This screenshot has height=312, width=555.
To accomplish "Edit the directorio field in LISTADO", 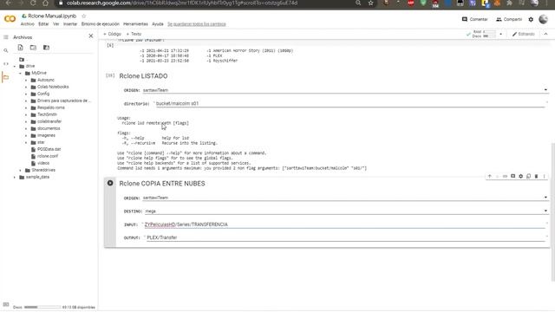I will click(349, 103).
